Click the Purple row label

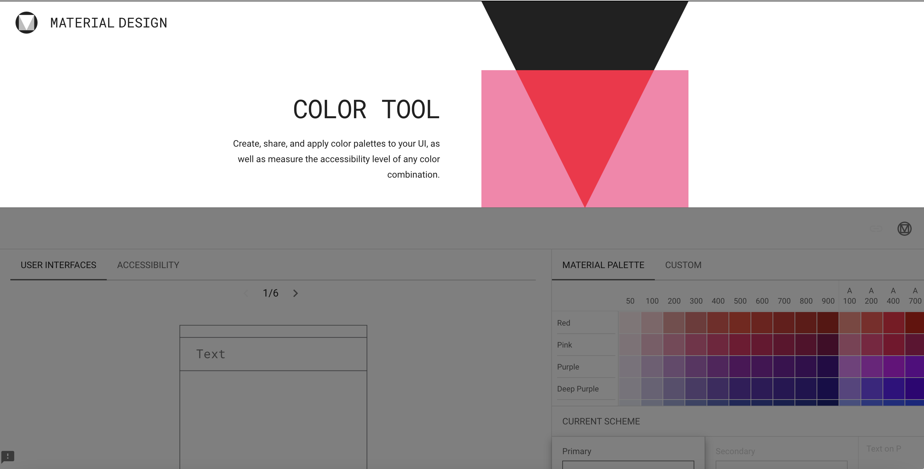point(568,367)
